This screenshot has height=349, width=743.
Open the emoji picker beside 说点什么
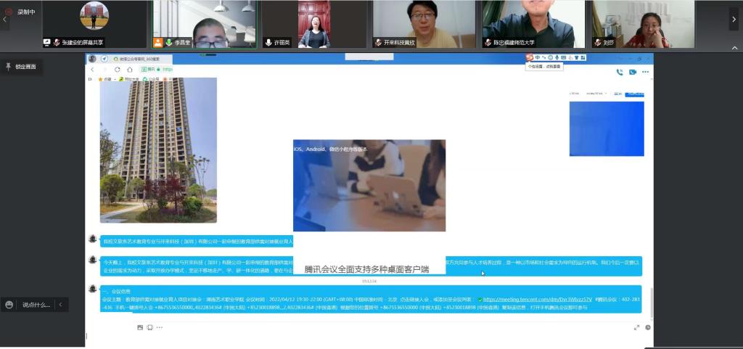point(9,305)
